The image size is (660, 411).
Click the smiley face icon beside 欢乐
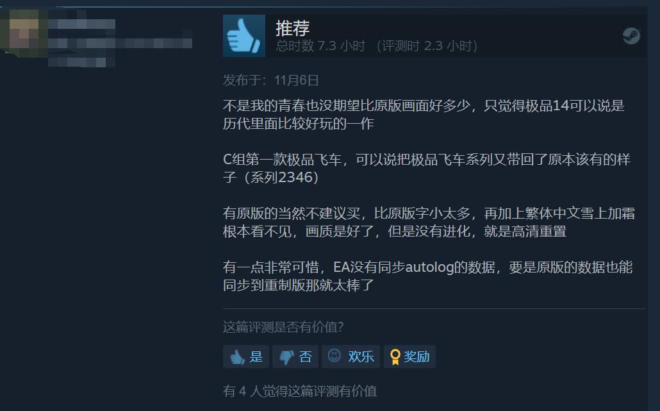[334, 355]
